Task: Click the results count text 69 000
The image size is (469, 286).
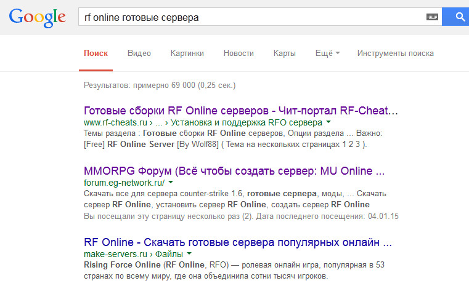Action: pos(183,85)
